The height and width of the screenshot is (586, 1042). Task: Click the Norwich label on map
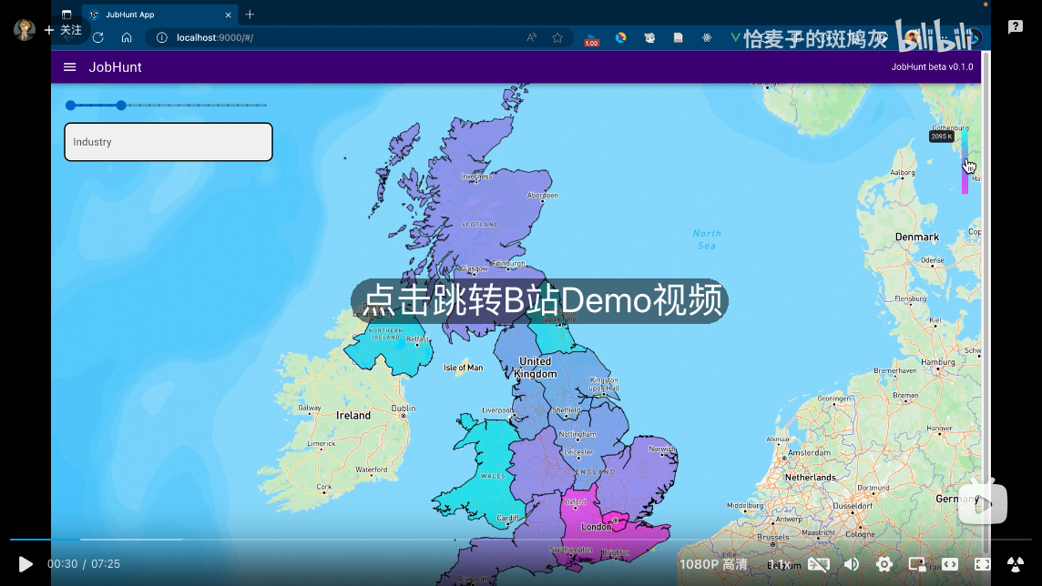662,450
